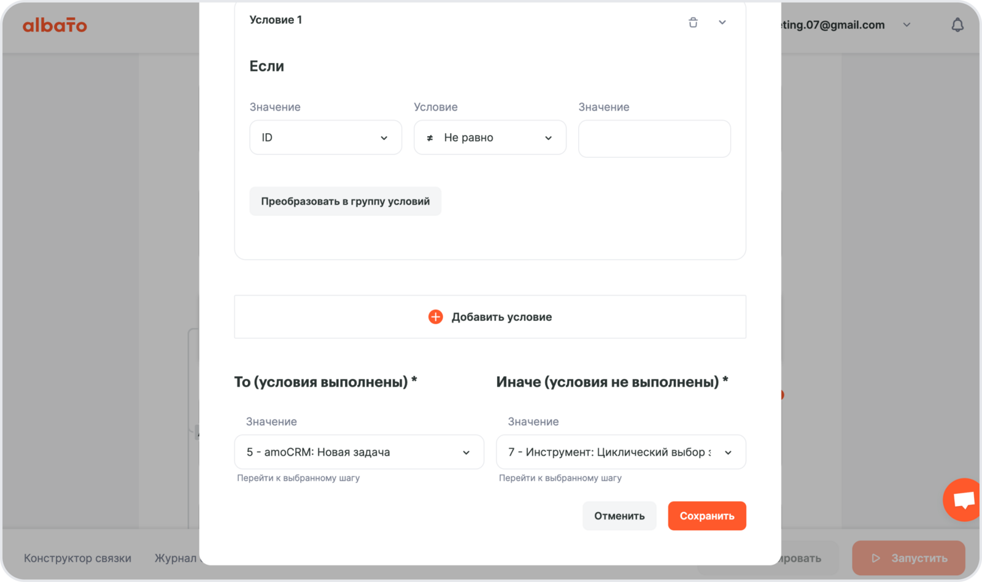Expand the account email menu
982x582 pixels.
pyautogui.click(x=907, y=25)
